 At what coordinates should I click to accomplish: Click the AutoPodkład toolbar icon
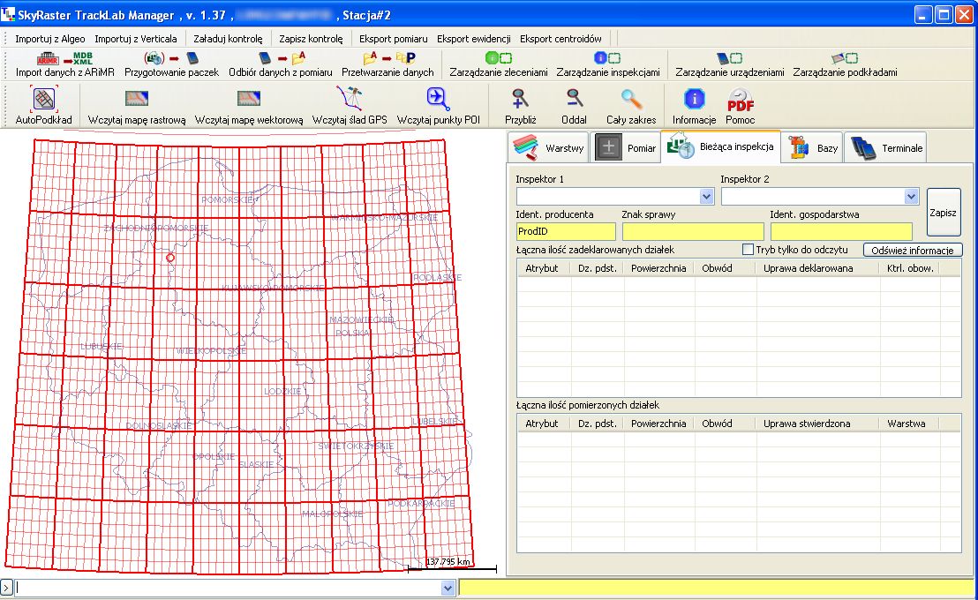click(43, 99)
